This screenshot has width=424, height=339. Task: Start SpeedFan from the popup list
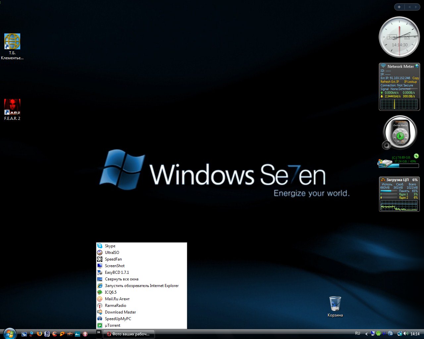click(141, 259)
